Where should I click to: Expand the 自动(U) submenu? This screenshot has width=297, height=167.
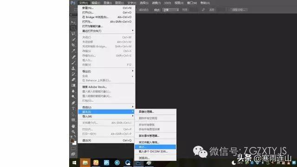pos(106,107)
